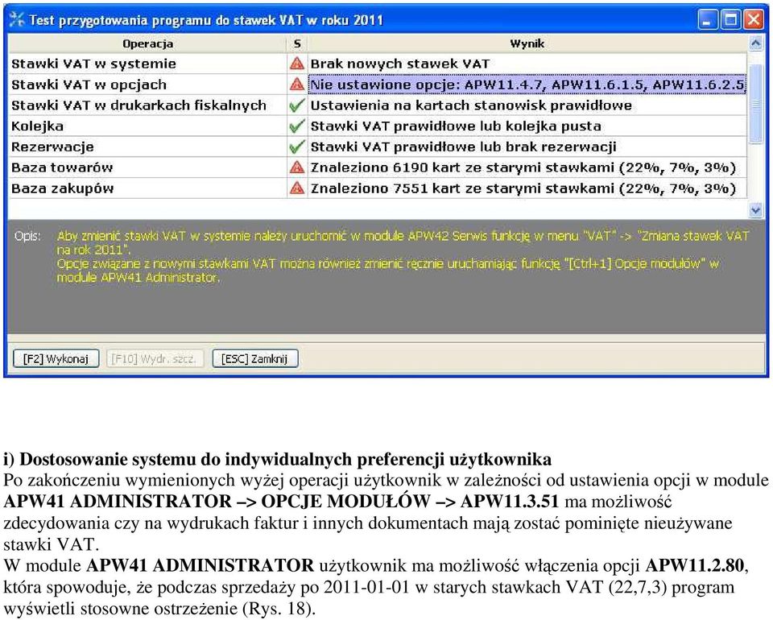Select 'Stawki VAT w drukarkach fiskalnych' cell

pos(147,105)
